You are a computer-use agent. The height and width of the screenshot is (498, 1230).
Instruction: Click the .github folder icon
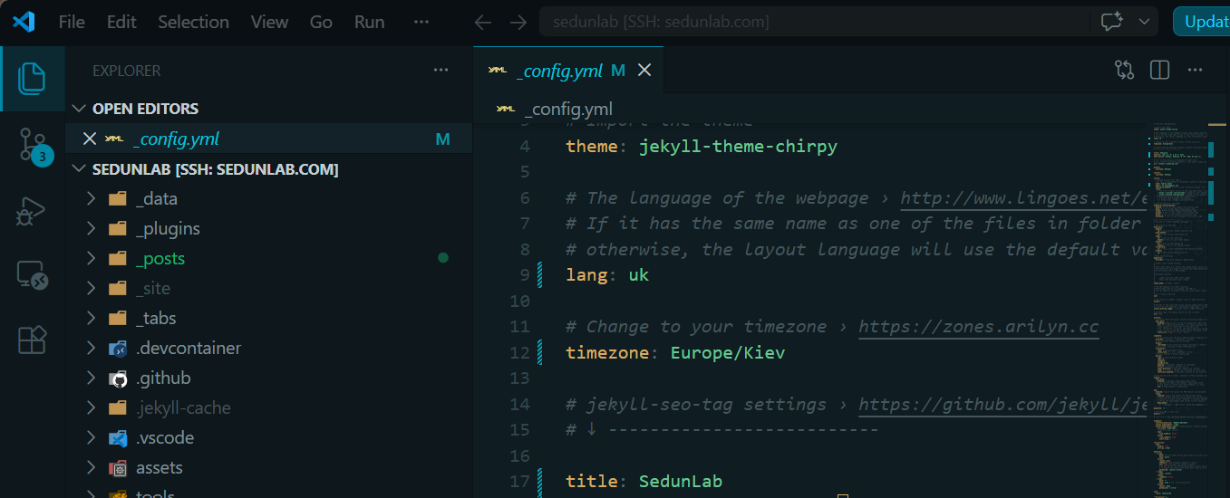click(x=117, y=378)
